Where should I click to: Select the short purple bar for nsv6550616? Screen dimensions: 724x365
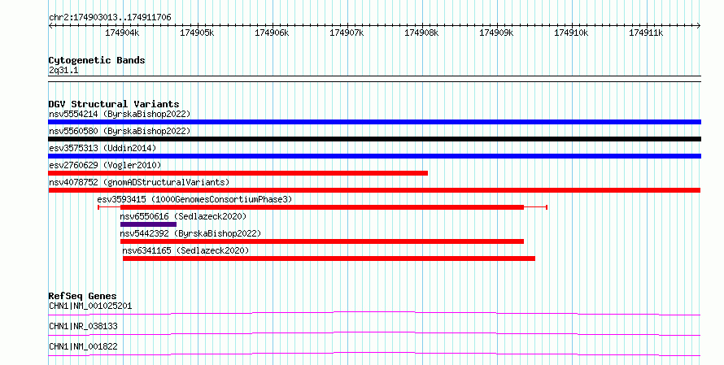click(x=148, y=224)
